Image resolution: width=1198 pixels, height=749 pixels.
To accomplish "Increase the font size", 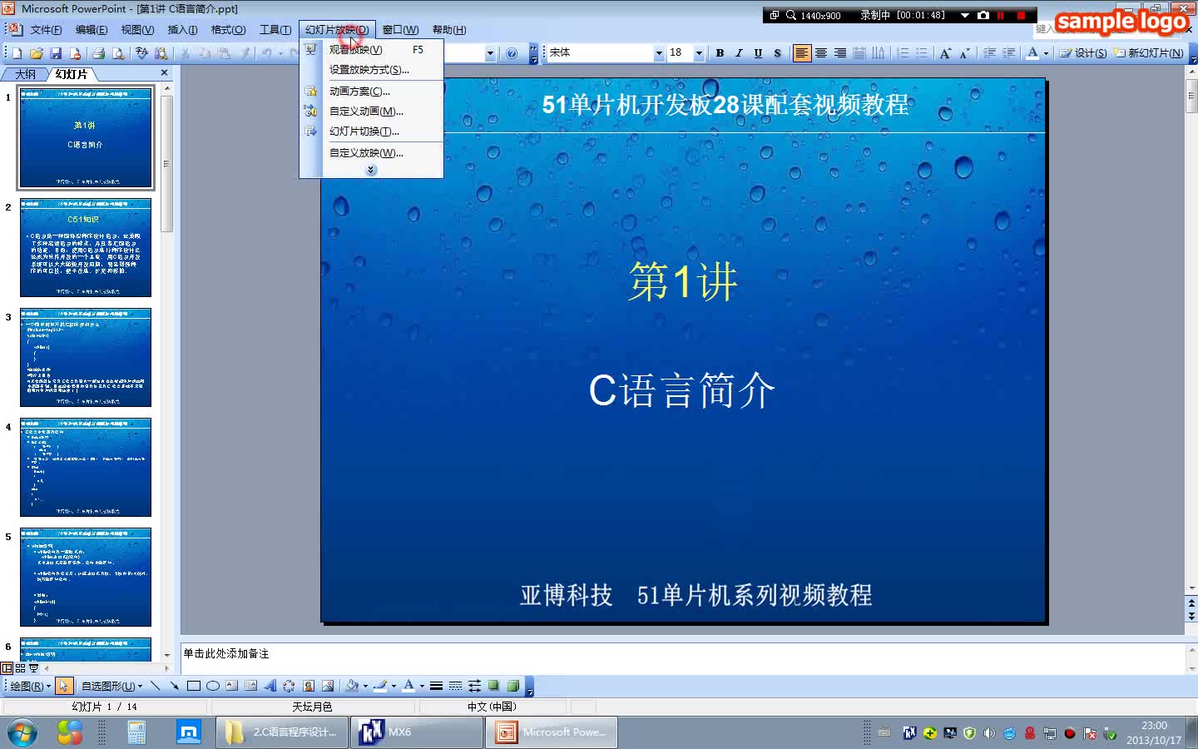I will click(945, 53).
